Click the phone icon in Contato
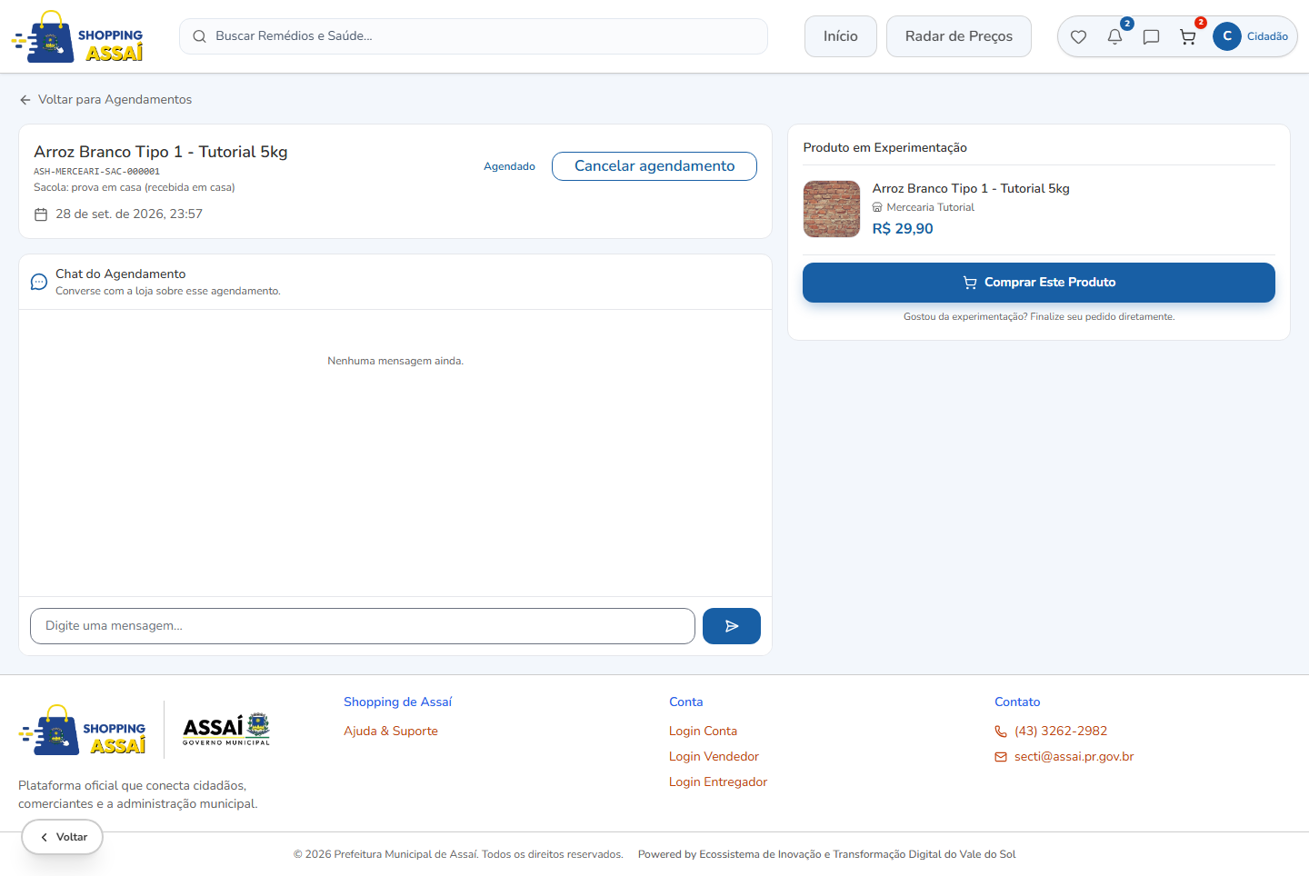 (x=1001, y=732)
